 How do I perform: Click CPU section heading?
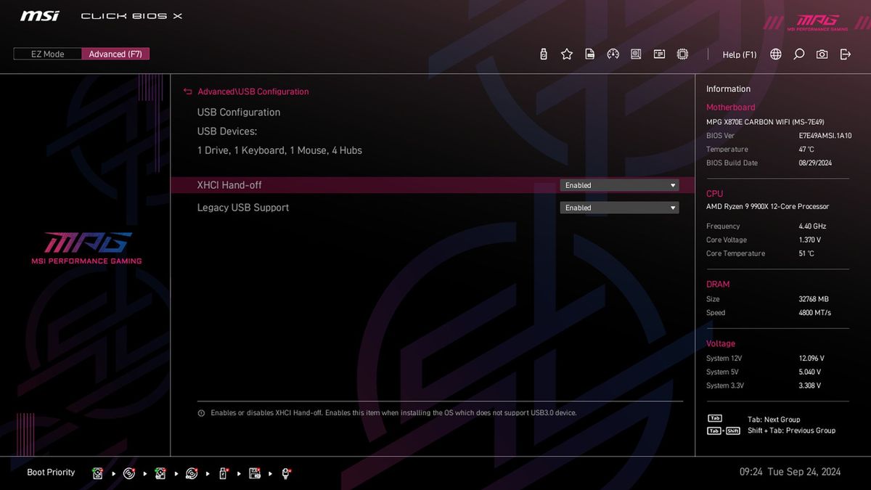tap(715, 194)
